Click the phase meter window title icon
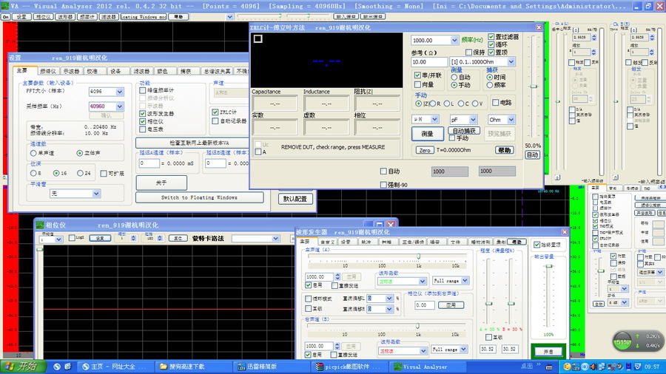This screenshot has width=666, height=374. coord(39,224)
